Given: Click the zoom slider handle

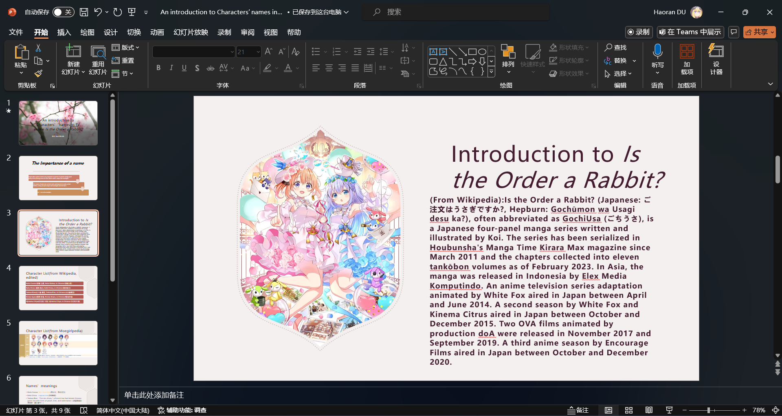Looking at the screenshot, I should pos(709,410).
